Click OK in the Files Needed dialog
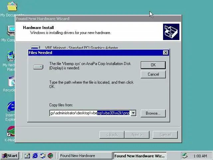 153,65
